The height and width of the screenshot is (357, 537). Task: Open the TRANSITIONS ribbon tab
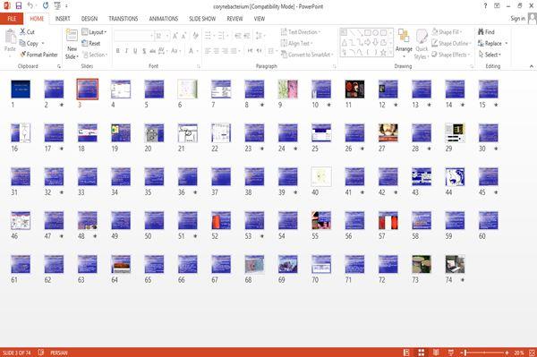[124, 19]
